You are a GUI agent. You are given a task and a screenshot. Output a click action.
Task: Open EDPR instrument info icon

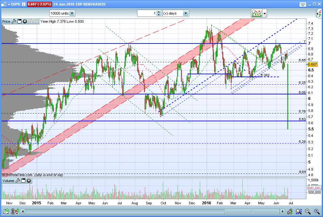click(24, 4)
